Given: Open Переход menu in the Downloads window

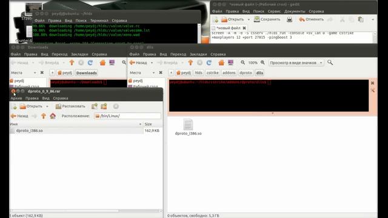Looking at the screenshot, I should tap(59, 54).
